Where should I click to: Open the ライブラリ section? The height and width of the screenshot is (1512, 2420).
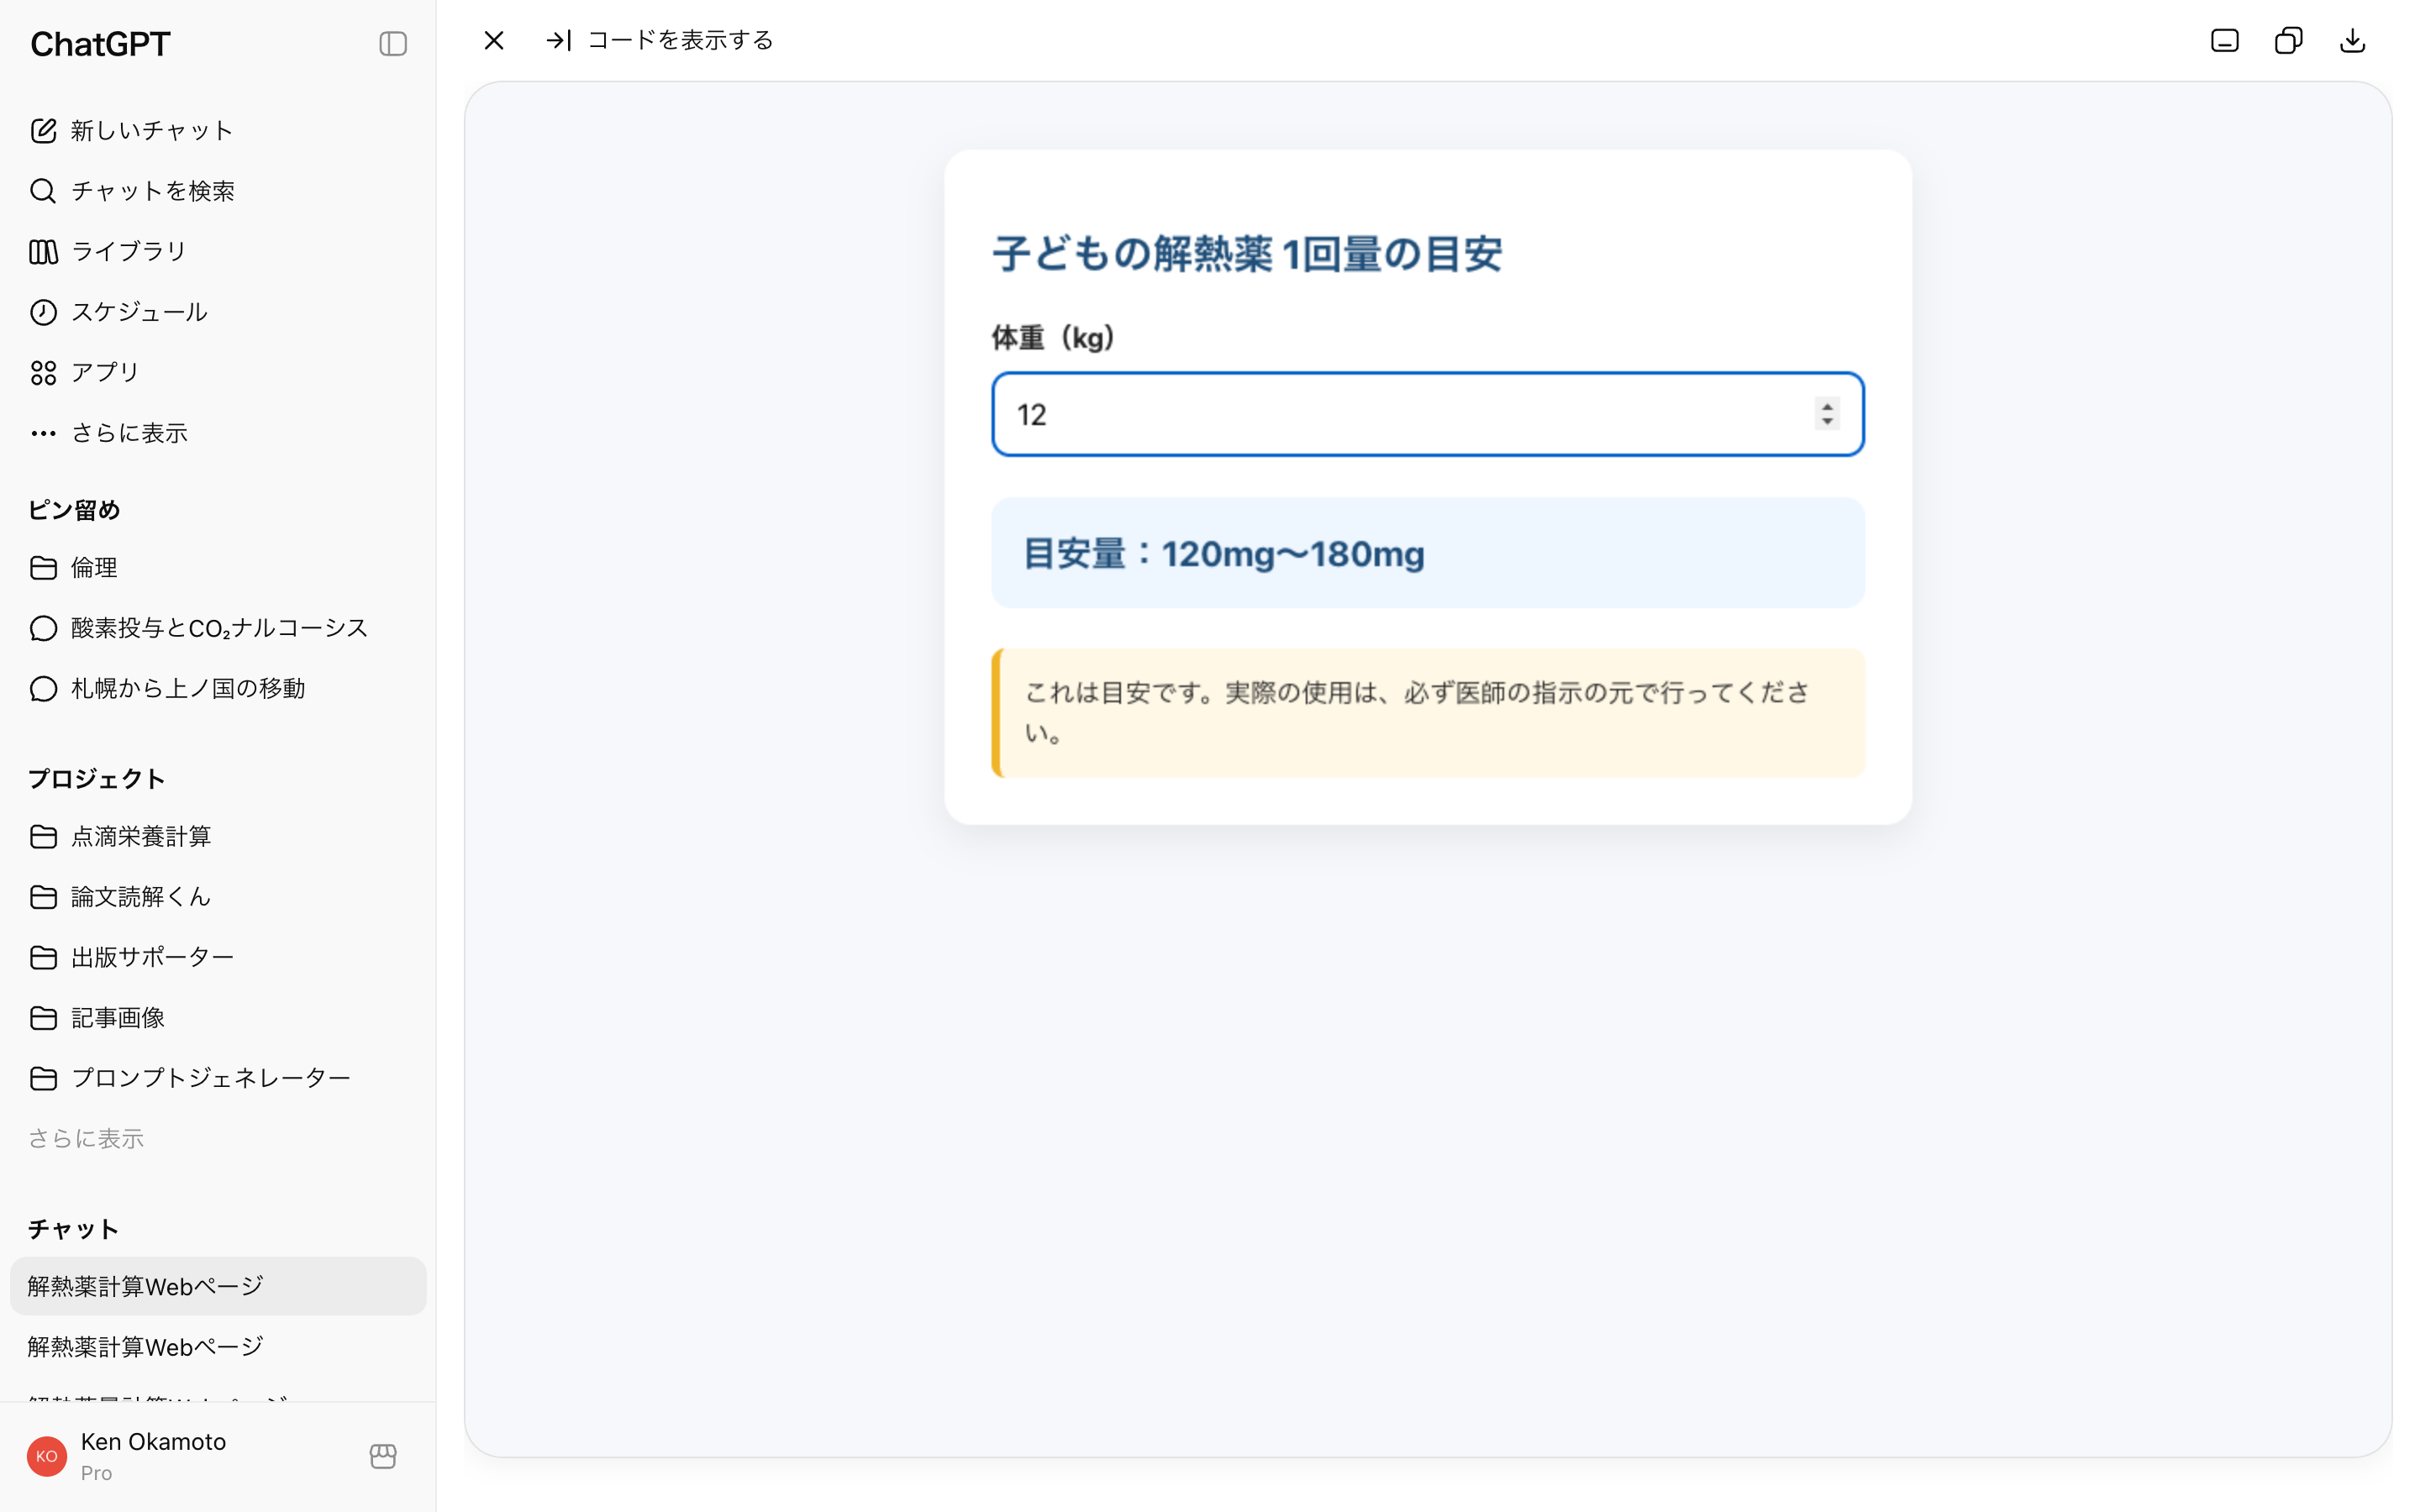218,251
